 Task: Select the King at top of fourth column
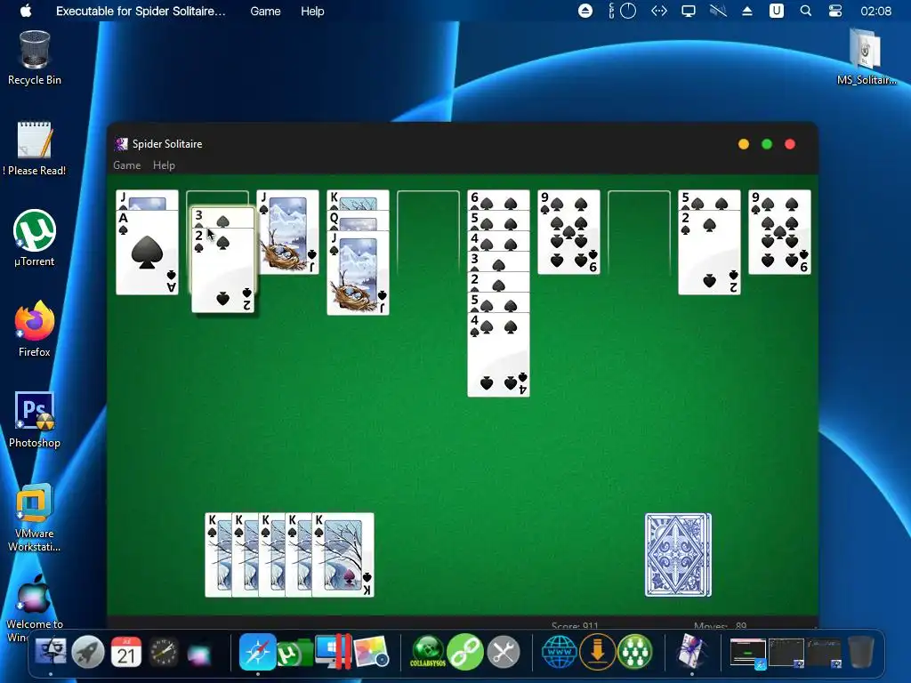point(358,200)
